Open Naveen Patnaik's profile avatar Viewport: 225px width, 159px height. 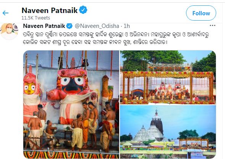(9, 31)
